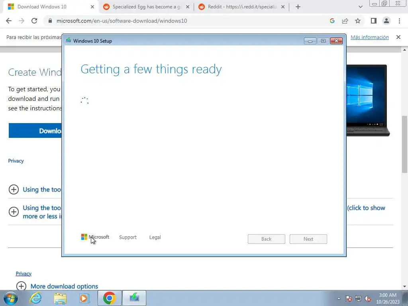Screen dimensions: 408x306
Task: Open Chrome's side panel icon
Action: pyautogui.click(x=374, y=21)
